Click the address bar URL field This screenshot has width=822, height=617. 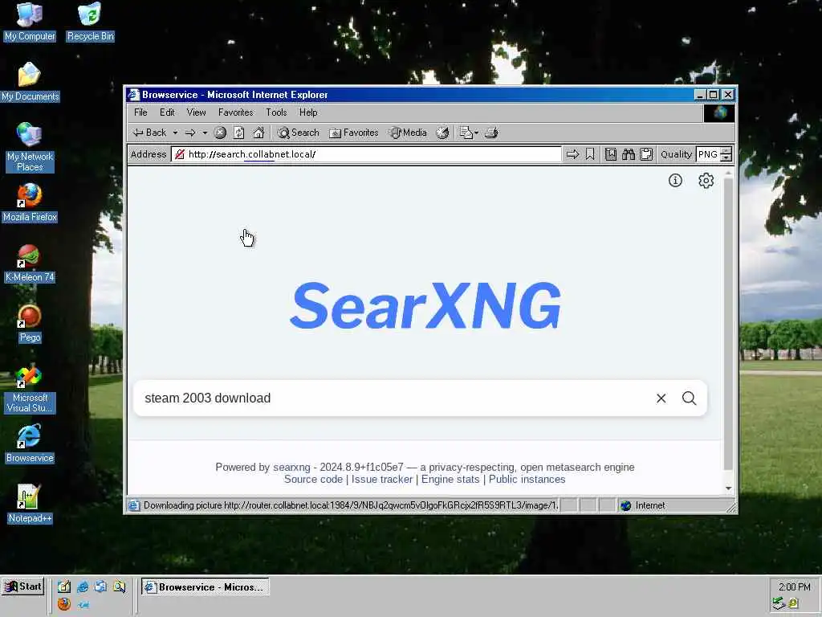coord(367,154)
